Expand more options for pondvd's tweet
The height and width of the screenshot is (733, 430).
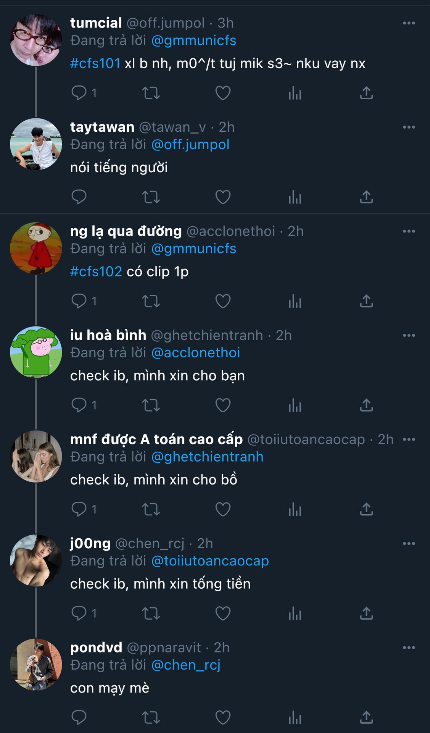409,647
